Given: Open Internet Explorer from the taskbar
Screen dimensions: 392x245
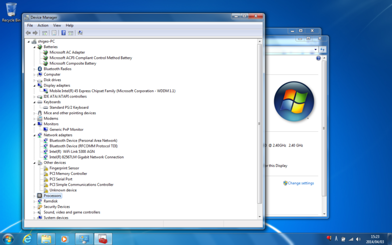Looking at the screenshot, I should pyautogui.click(x=27, y=239).
